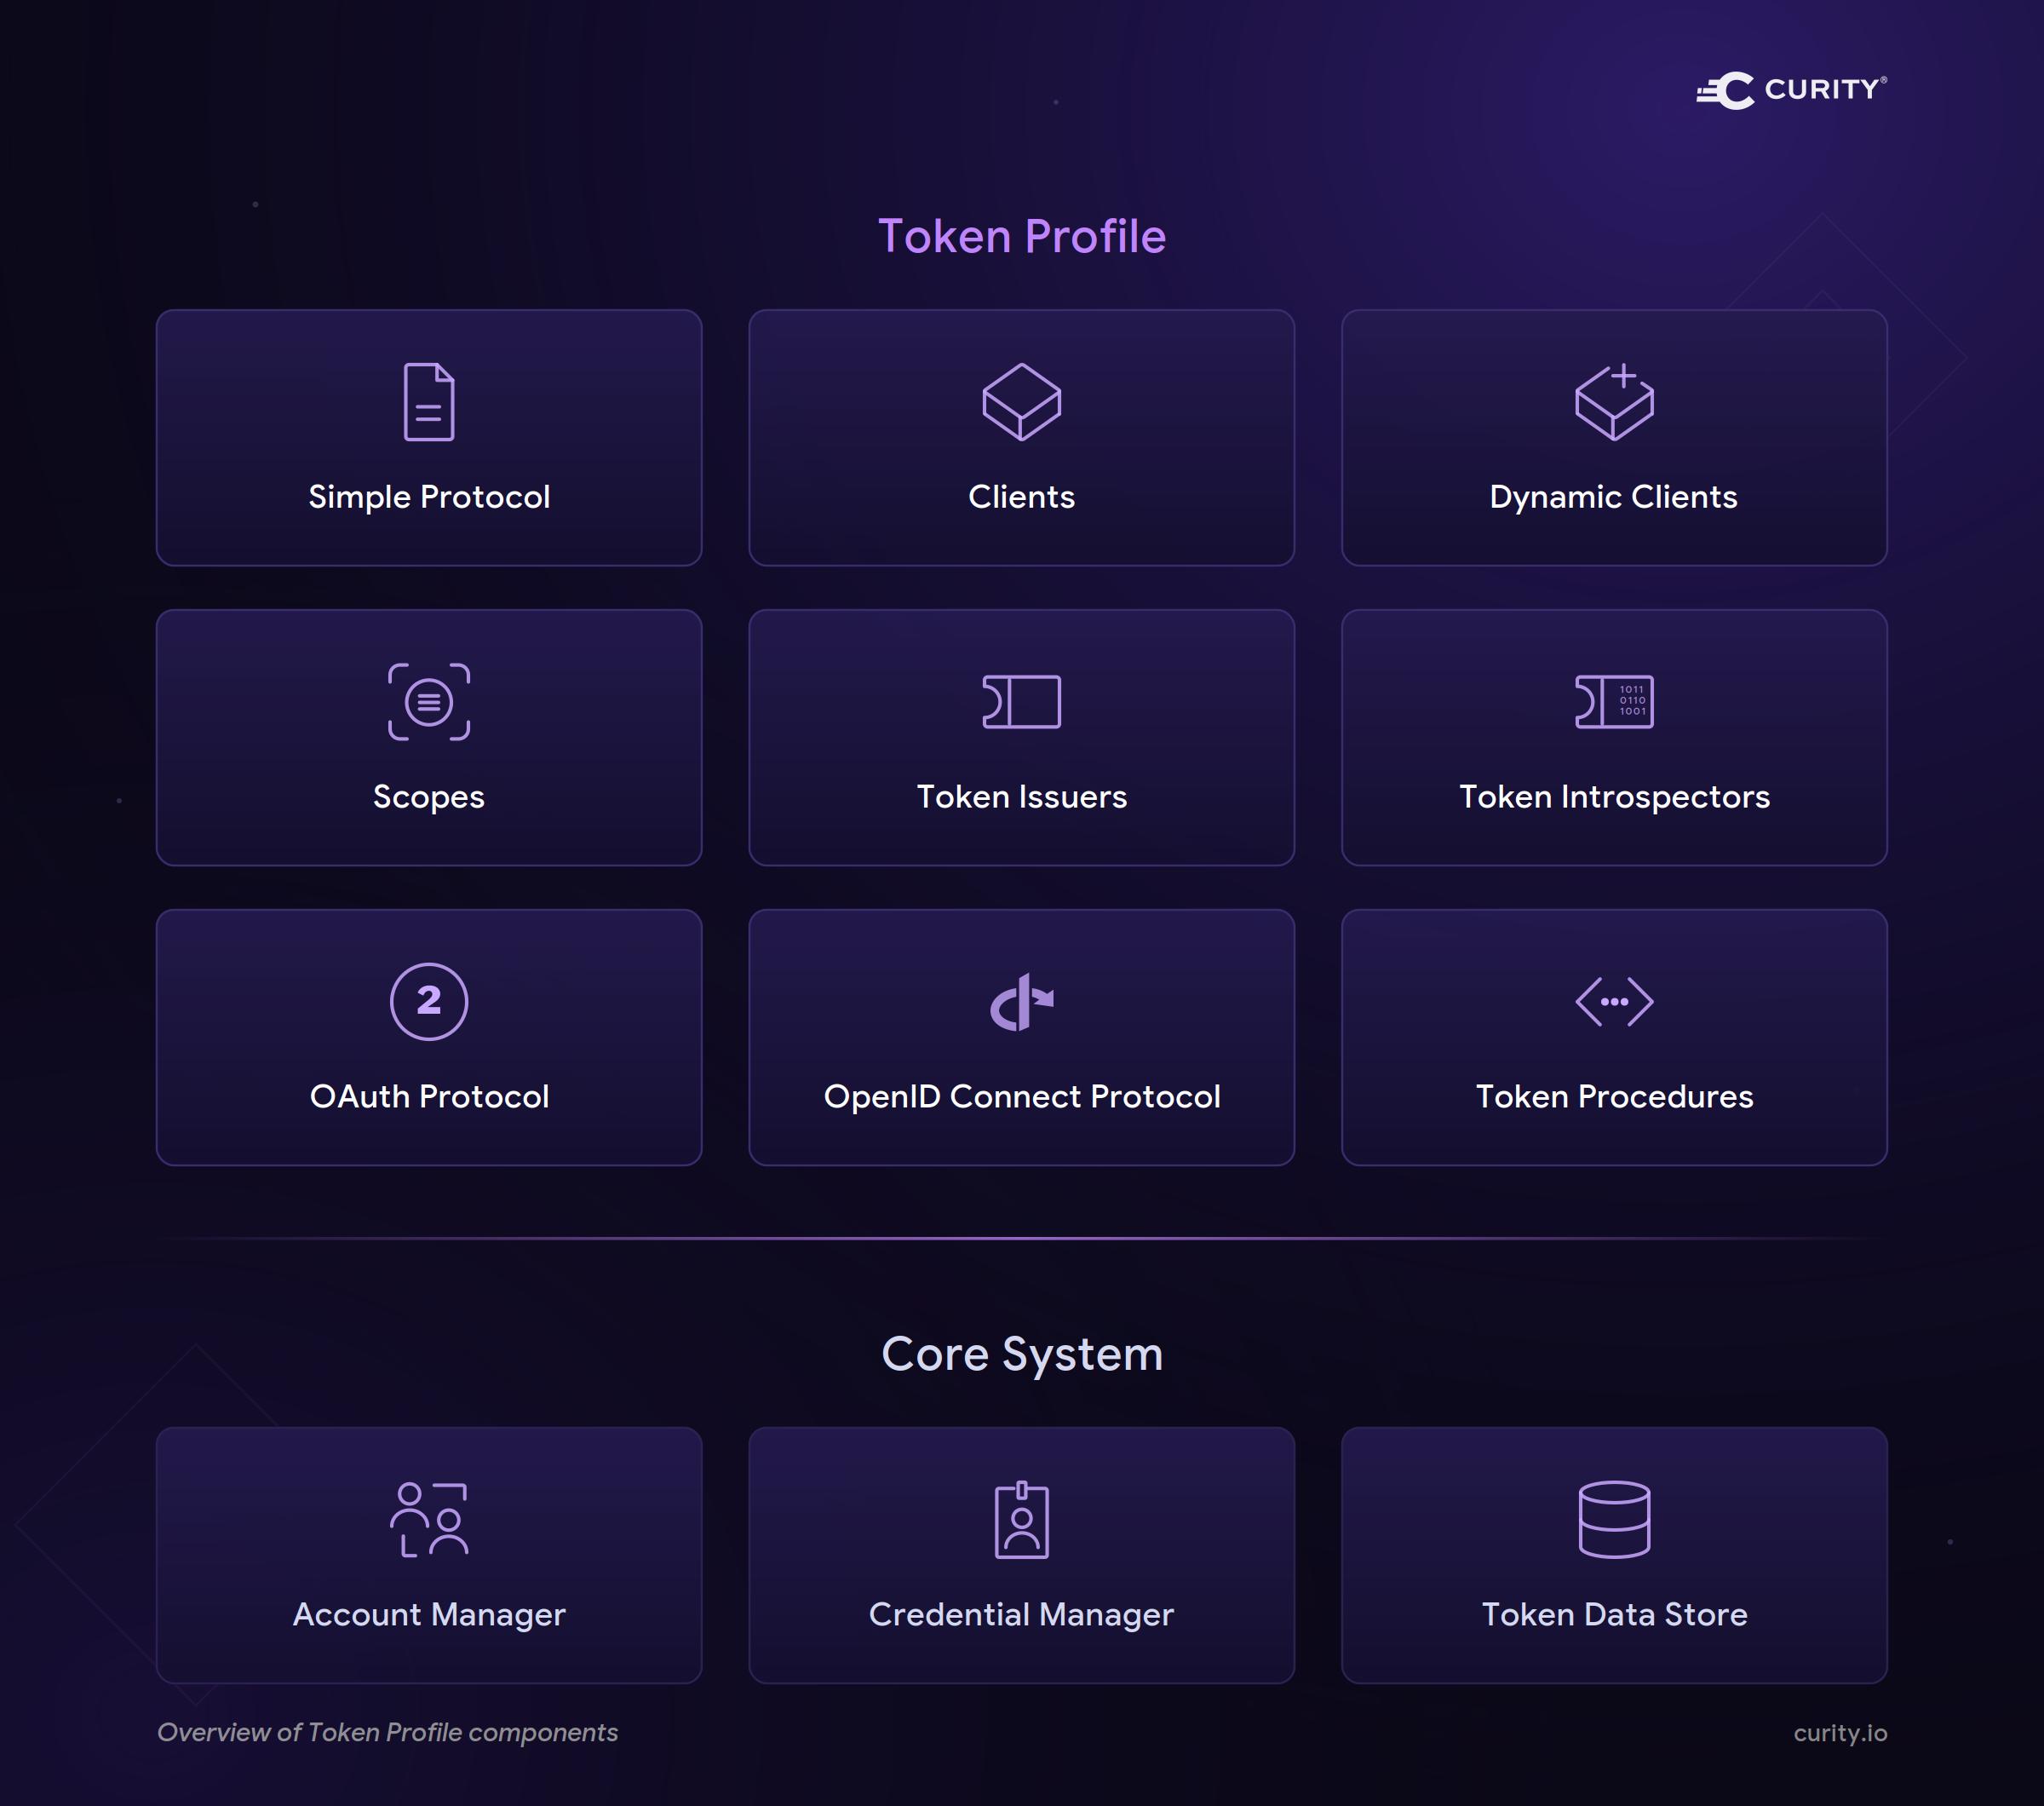Select the Token Issuers label
The height and width of the screenshot is (1806, 2044).
click(x=1021, y=797)
